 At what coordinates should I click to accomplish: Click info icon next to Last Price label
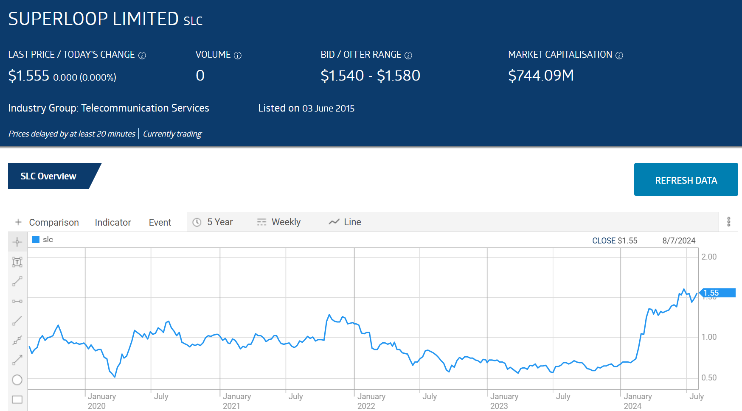coord(142,56)
